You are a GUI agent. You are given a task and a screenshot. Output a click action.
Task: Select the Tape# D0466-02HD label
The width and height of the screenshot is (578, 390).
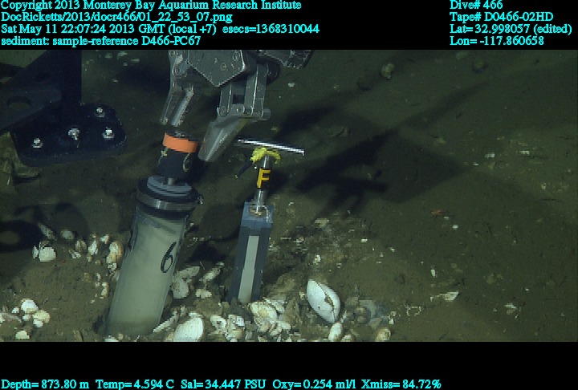tap(502, 17)
